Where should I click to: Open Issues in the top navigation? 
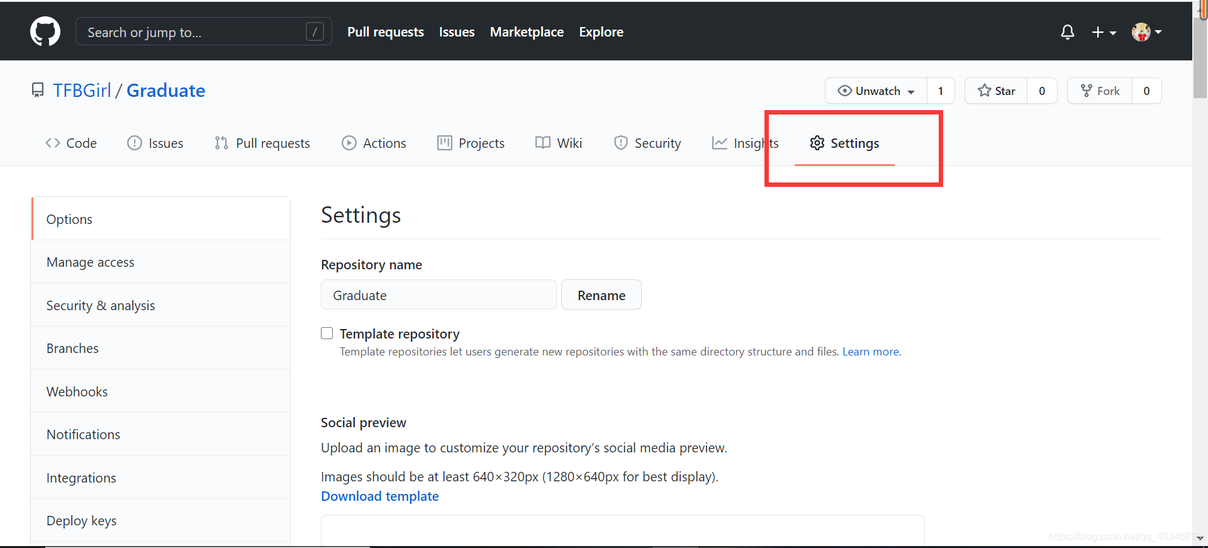pos(457,32)
